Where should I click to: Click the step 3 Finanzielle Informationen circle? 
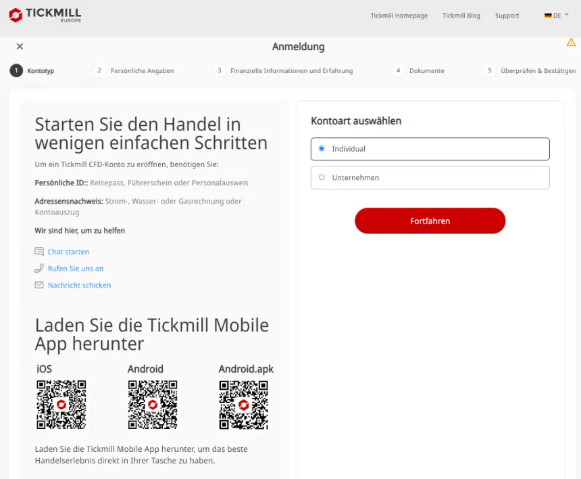point(219,70)
